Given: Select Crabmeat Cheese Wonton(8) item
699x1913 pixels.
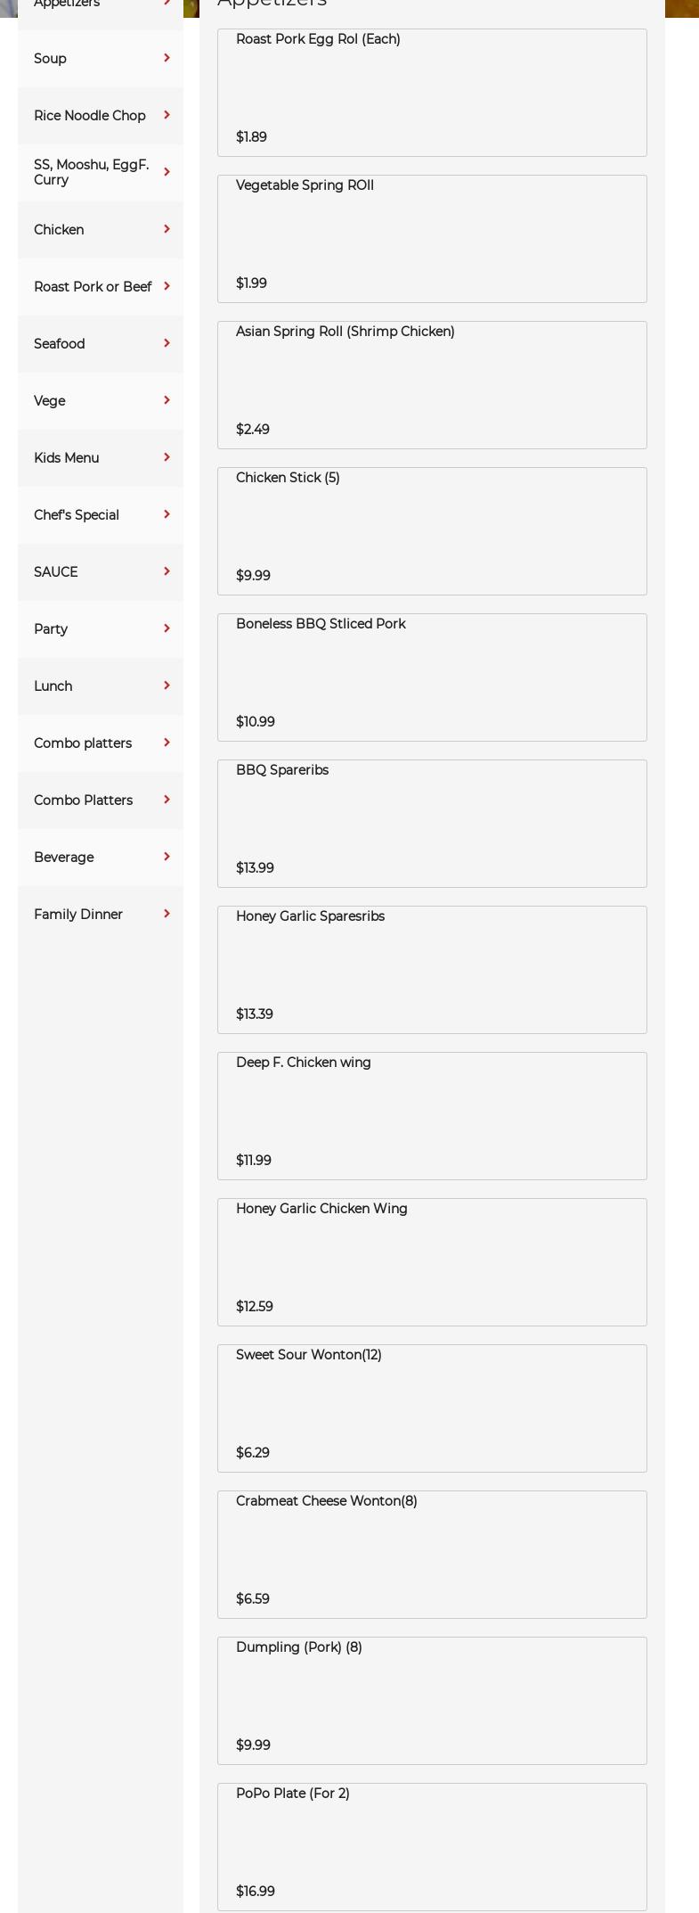Looking at the screenshot, I should (x=432, y=1555).
